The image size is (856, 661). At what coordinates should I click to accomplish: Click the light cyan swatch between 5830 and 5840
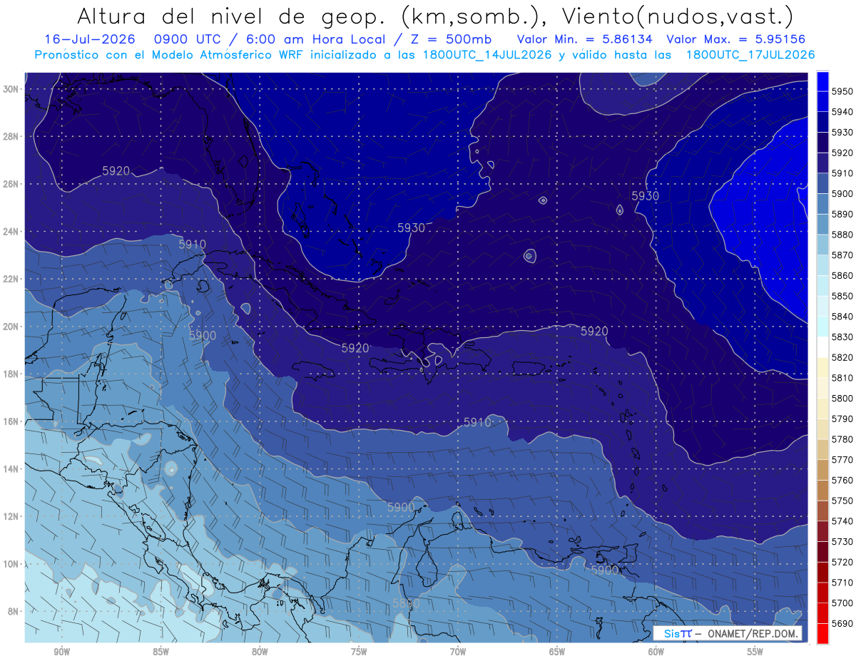(x=822, y=327)
